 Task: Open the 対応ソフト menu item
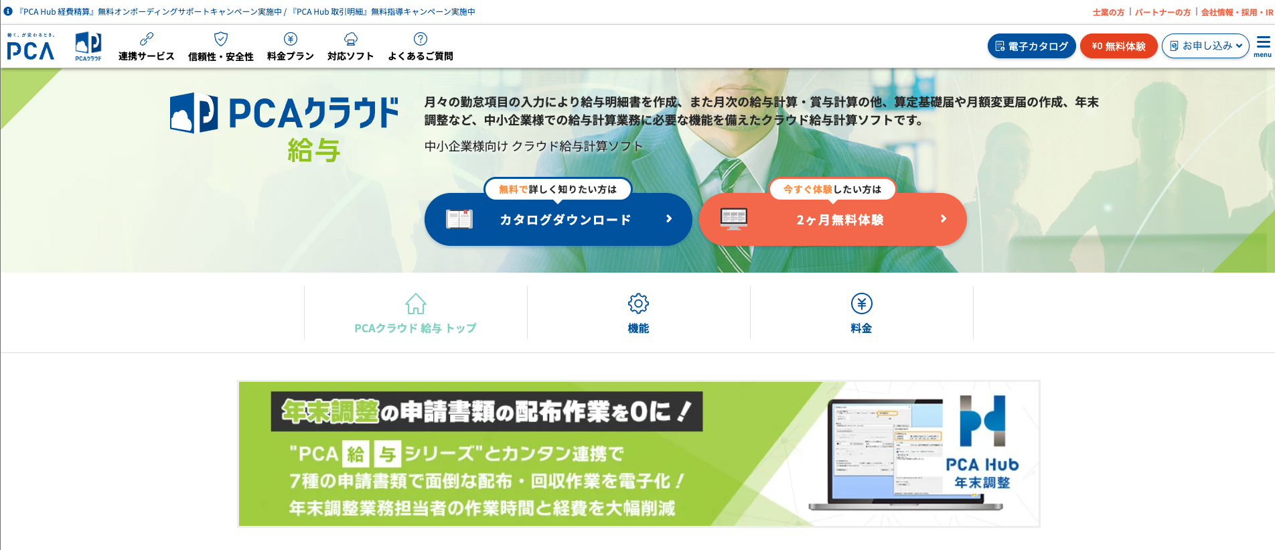[x=351, y=47]
